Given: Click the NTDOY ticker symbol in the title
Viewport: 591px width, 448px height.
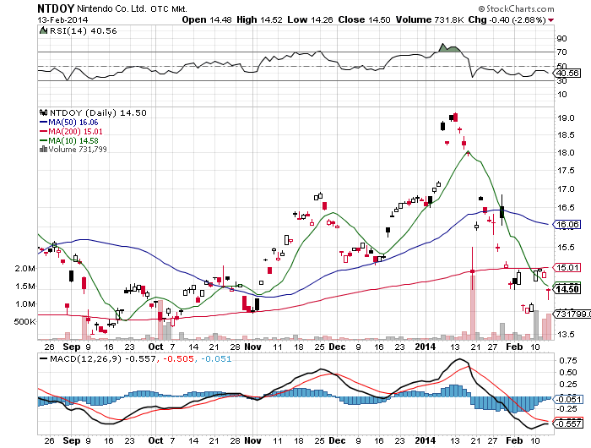Looking at the screenshot, I should pos(56,8).
